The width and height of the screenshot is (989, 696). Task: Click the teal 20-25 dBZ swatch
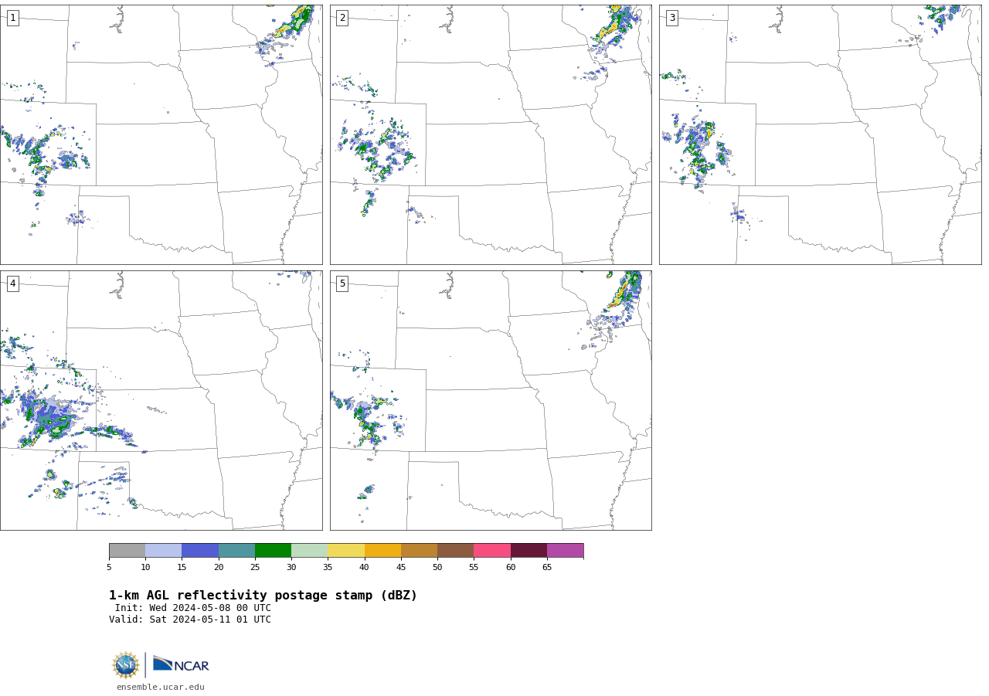[x=236, y=551]
